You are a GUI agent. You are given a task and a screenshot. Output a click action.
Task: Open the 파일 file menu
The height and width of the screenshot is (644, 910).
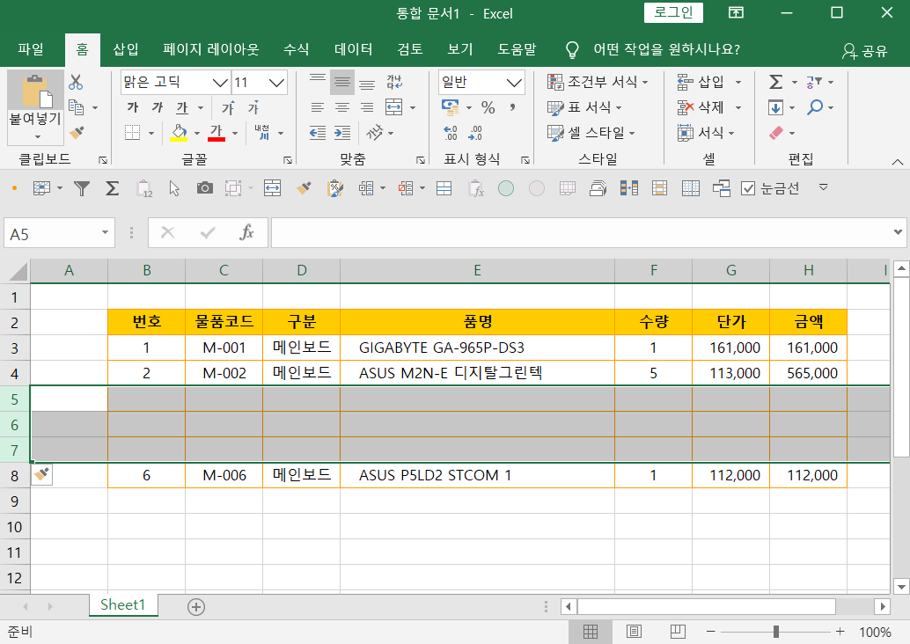(30, 49)
